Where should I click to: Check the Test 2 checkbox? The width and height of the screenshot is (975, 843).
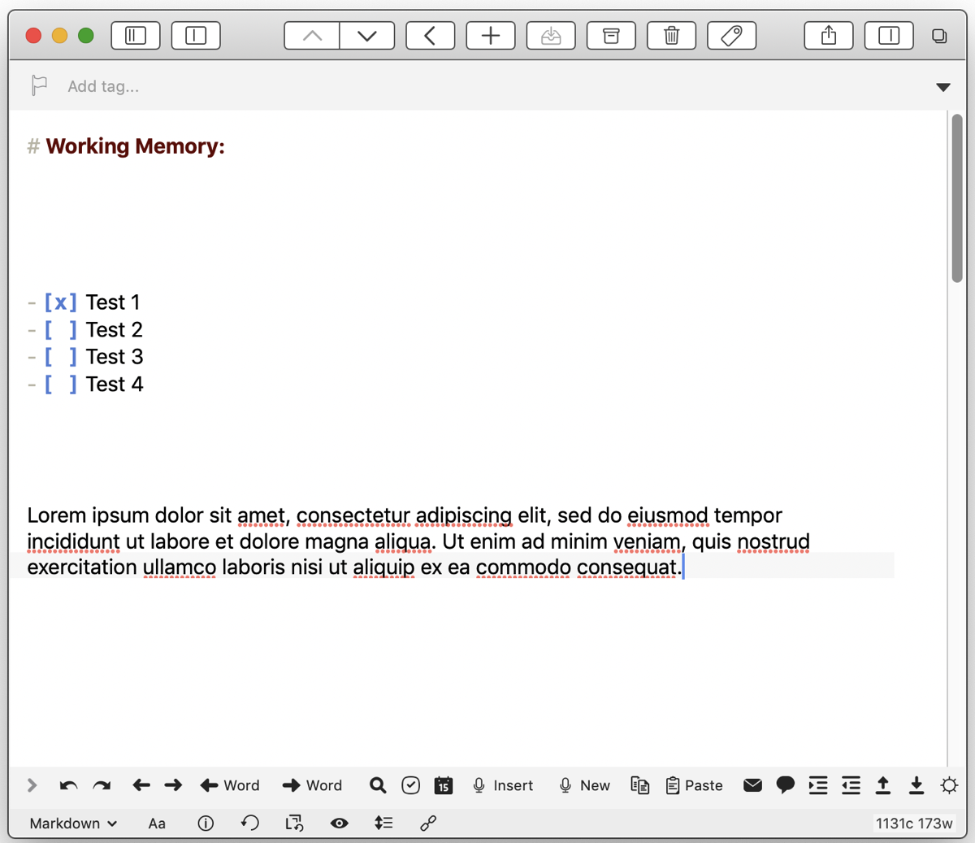61,330
